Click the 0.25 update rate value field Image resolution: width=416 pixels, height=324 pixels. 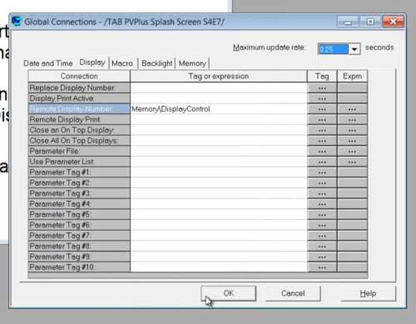pos(334,49)
